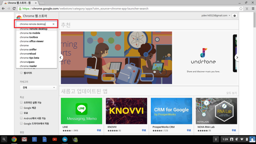This screenshot has width=256, height=144.
Task: Choose the chromeipass suggestion
Action: (36, 62)
